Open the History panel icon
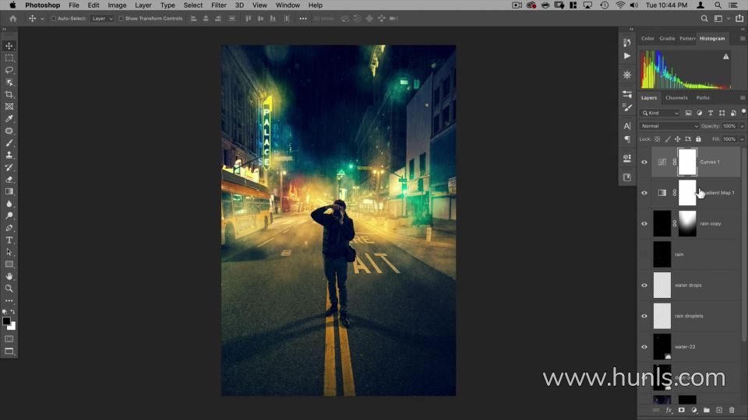Screen dimensions: 748x420 coord(626,42)
